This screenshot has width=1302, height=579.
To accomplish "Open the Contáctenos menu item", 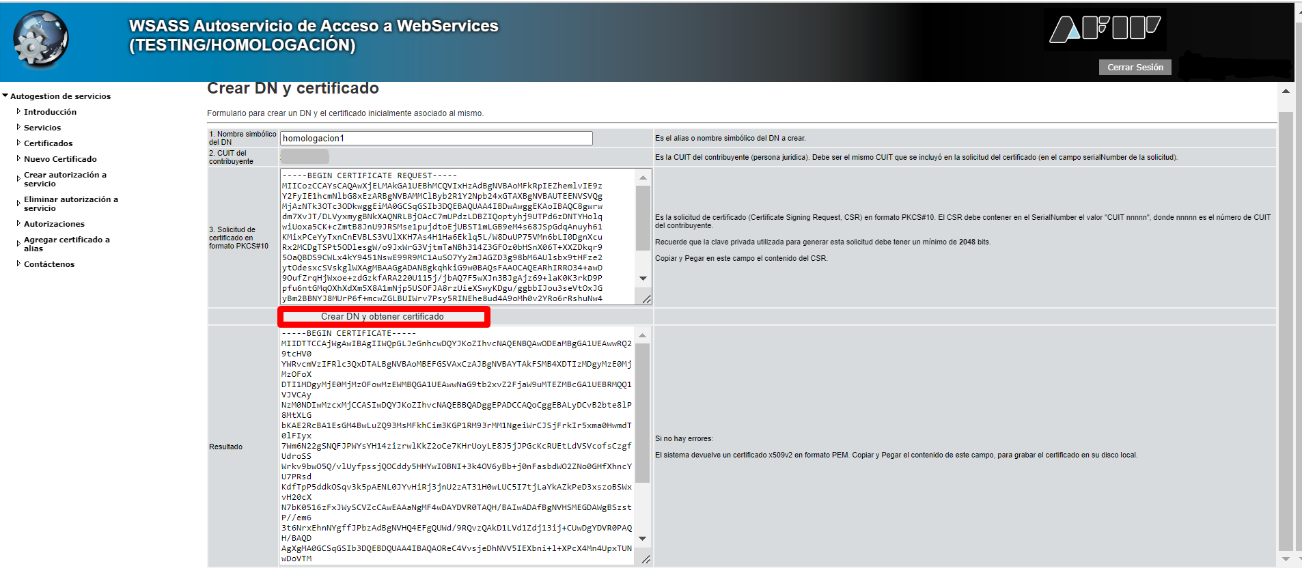I will [49, 264].
